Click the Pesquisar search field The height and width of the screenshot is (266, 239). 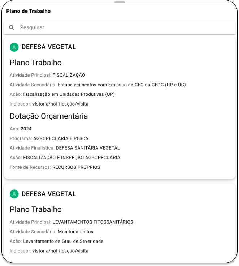[x=119, y=27]
